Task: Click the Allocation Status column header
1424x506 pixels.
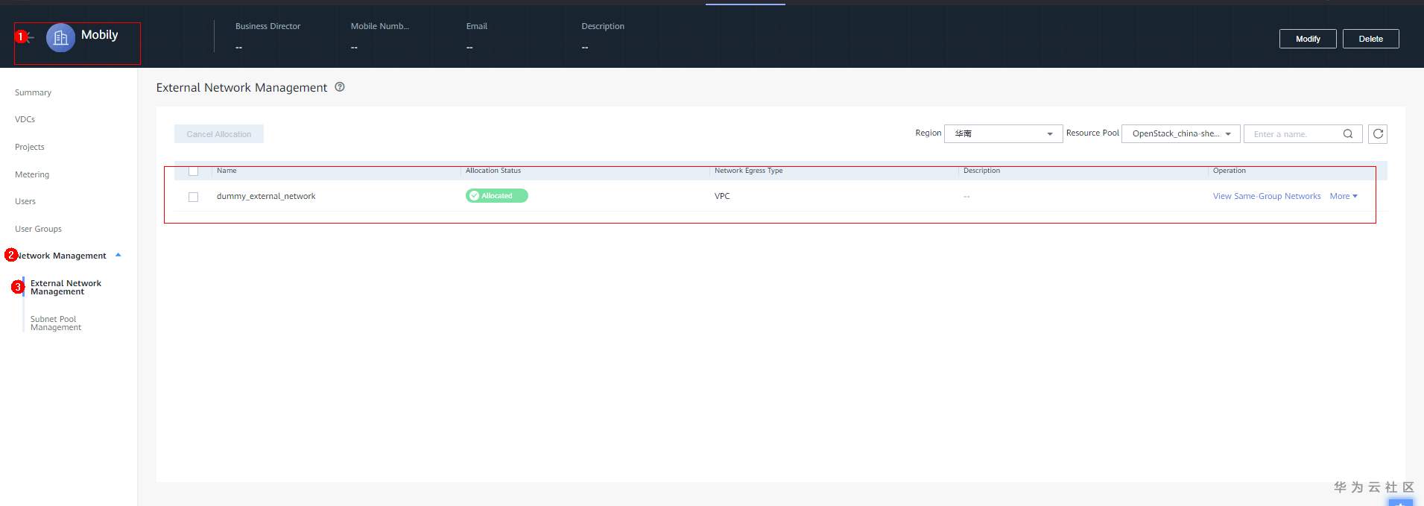Action: (493, 171)
